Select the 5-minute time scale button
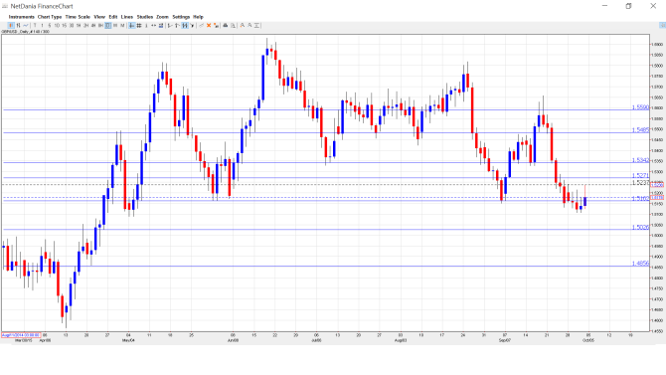666x375 pixels. 50,26
